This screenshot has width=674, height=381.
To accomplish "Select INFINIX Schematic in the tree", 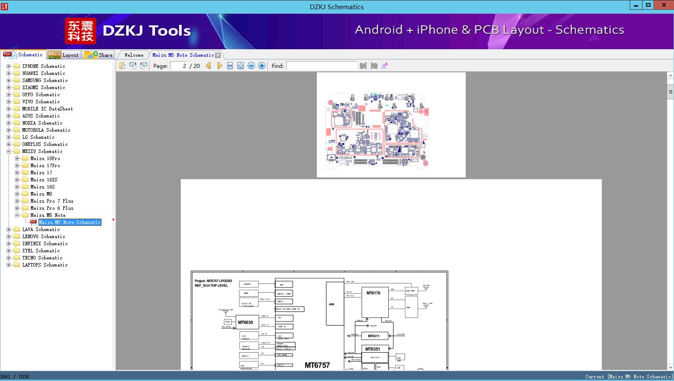I will click(45, 244).
